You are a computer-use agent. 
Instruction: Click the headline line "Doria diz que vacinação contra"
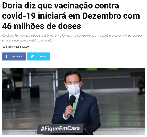pyautogui.click(x=61, y=6)
